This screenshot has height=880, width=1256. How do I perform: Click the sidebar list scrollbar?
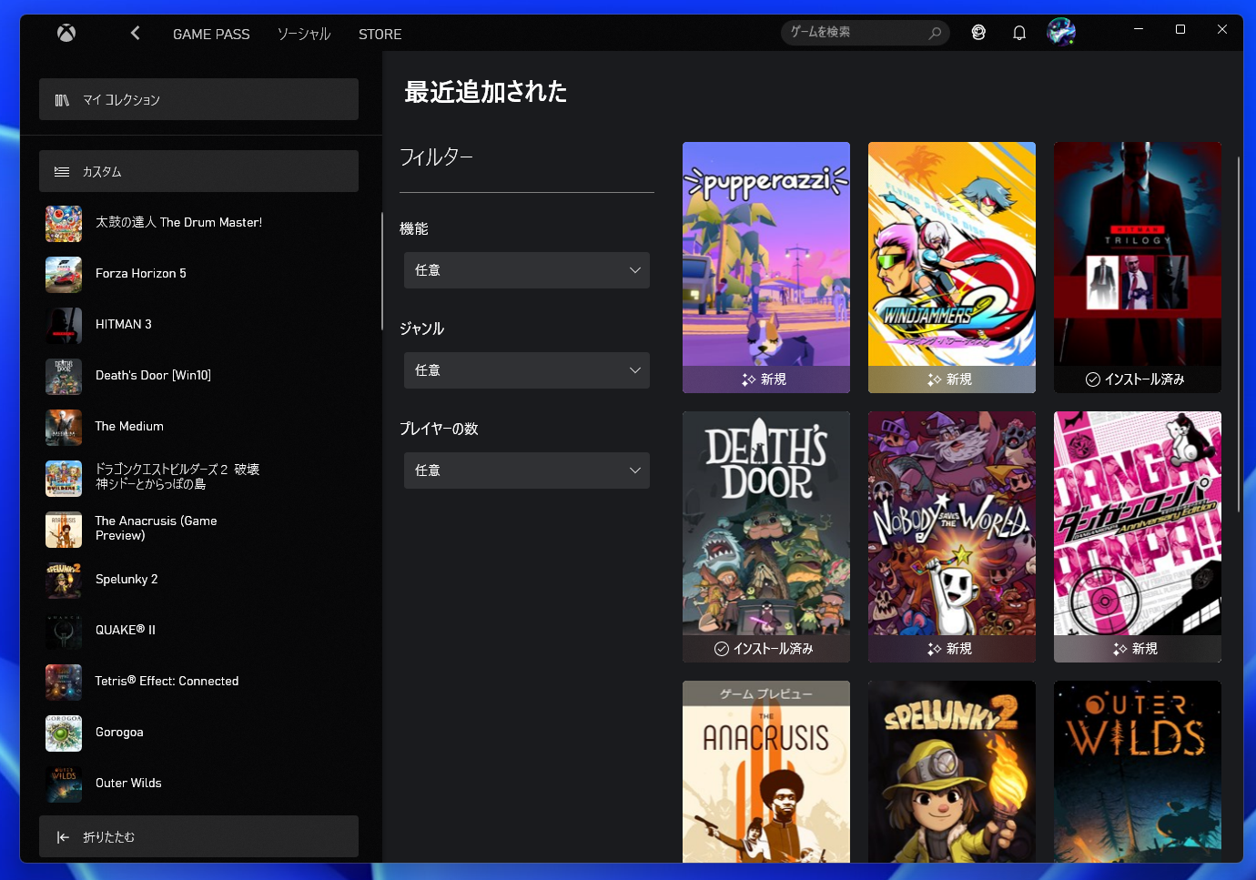click(x=382, y=271)
